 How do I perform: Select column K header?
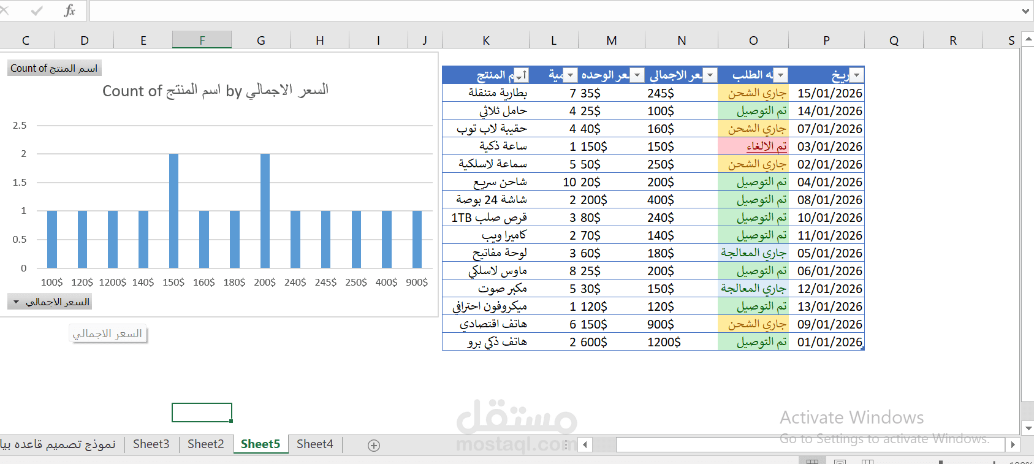coord(486,40)
